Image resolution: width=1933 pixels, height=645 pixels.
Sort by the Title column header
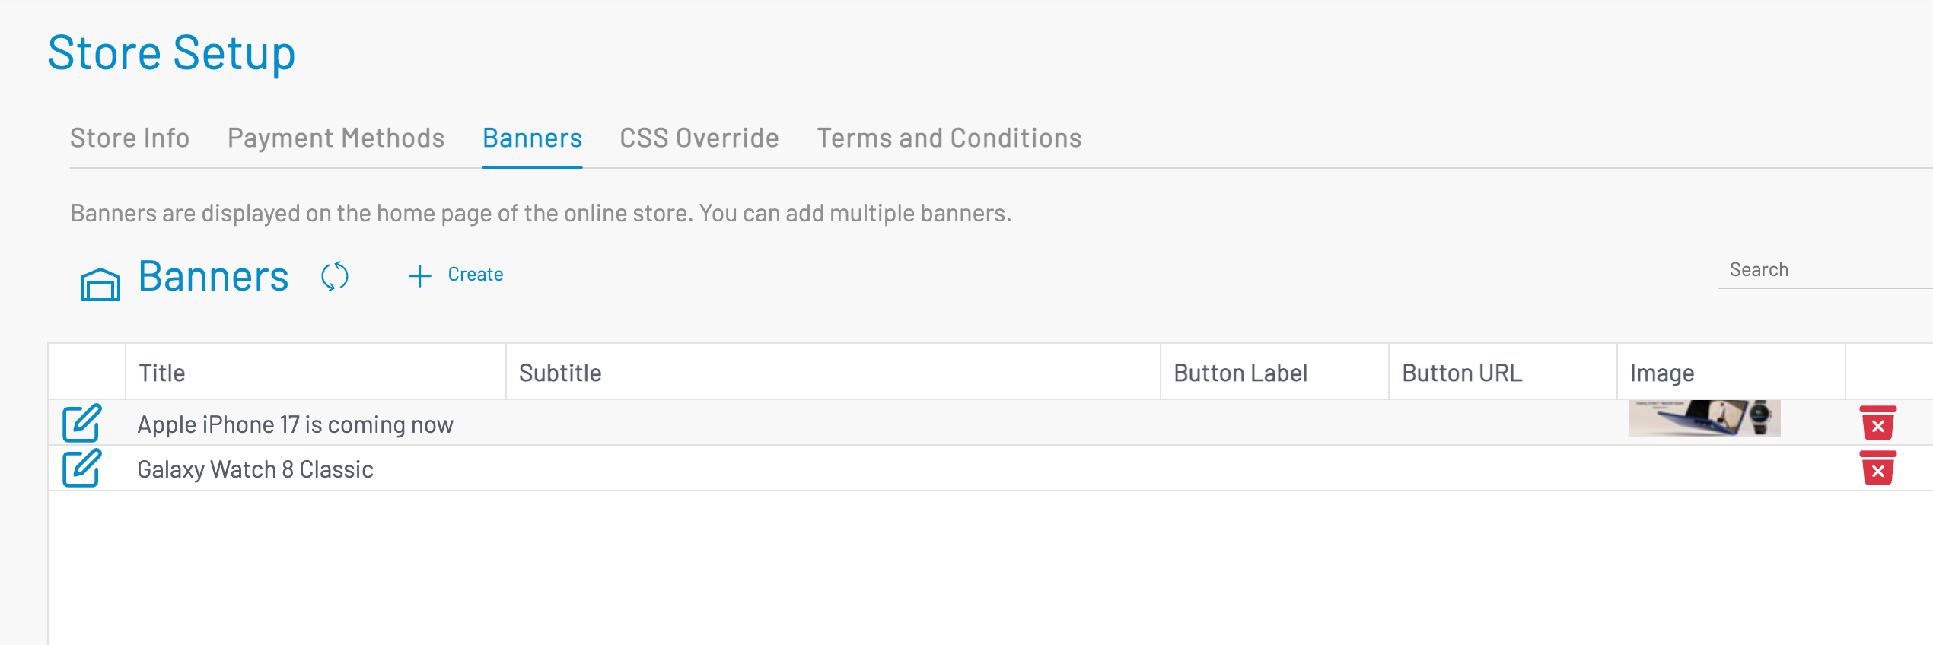(x=162, y=373)
